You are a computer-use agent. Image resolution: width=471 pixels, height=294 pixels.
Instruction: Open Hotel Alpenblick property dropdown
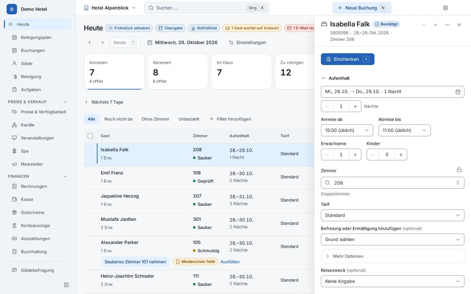110,8
